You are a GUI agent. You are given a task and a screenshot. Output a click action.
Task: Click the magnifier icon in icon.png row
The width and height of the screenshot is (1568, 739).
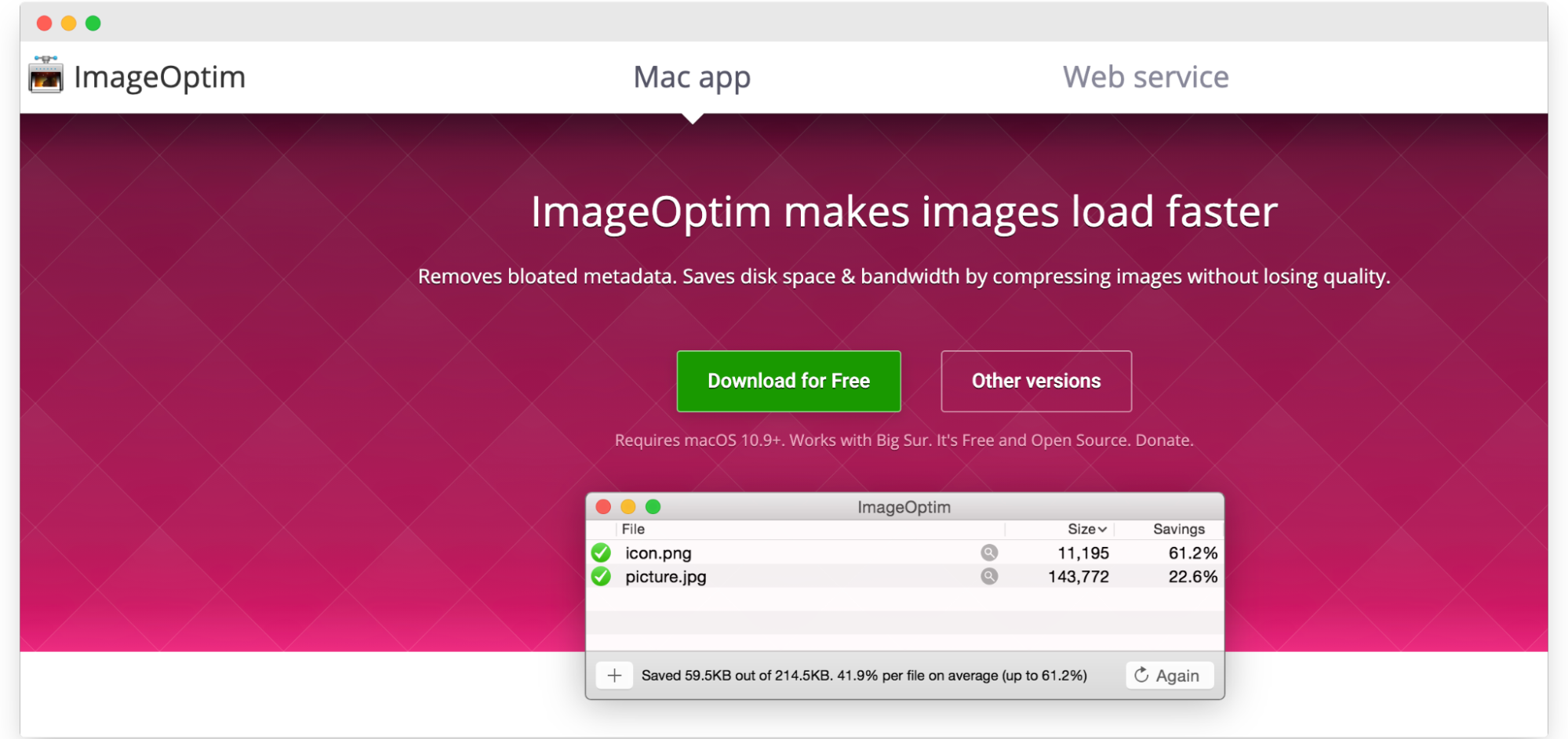tap(989, 552)
